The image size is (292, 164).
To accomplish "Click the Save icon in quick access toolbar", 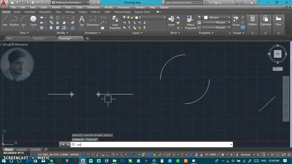I will pos(22,3).
